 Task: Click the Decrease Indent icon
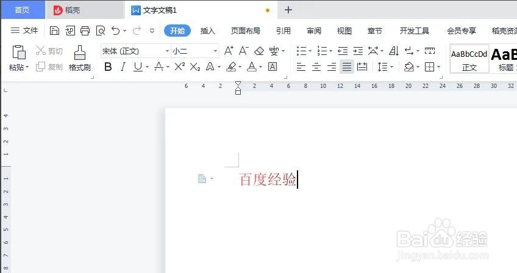(343, 51)
